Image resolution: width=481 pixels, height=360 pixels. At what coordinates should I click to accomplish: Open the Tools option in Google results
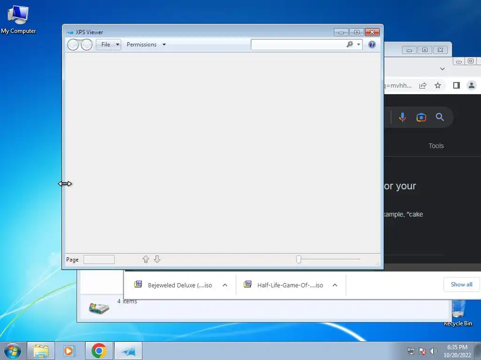(436, 146)
